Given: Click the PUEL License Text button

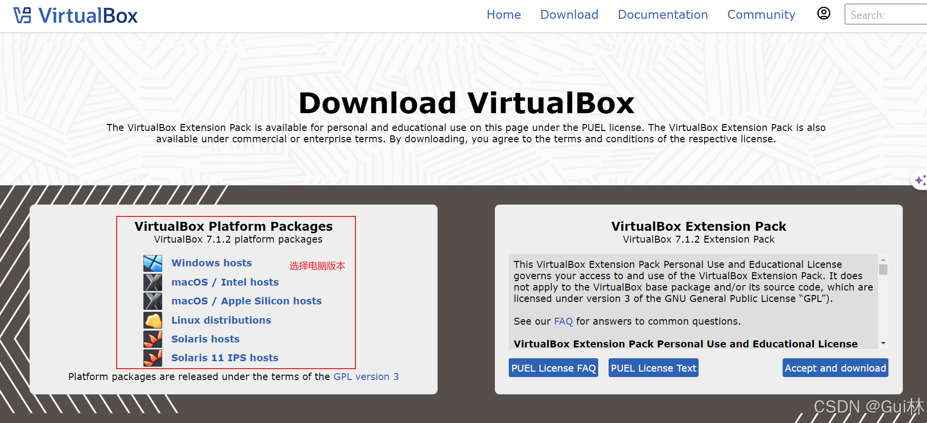Looking at the screenshot, I should tap(653, 368).
